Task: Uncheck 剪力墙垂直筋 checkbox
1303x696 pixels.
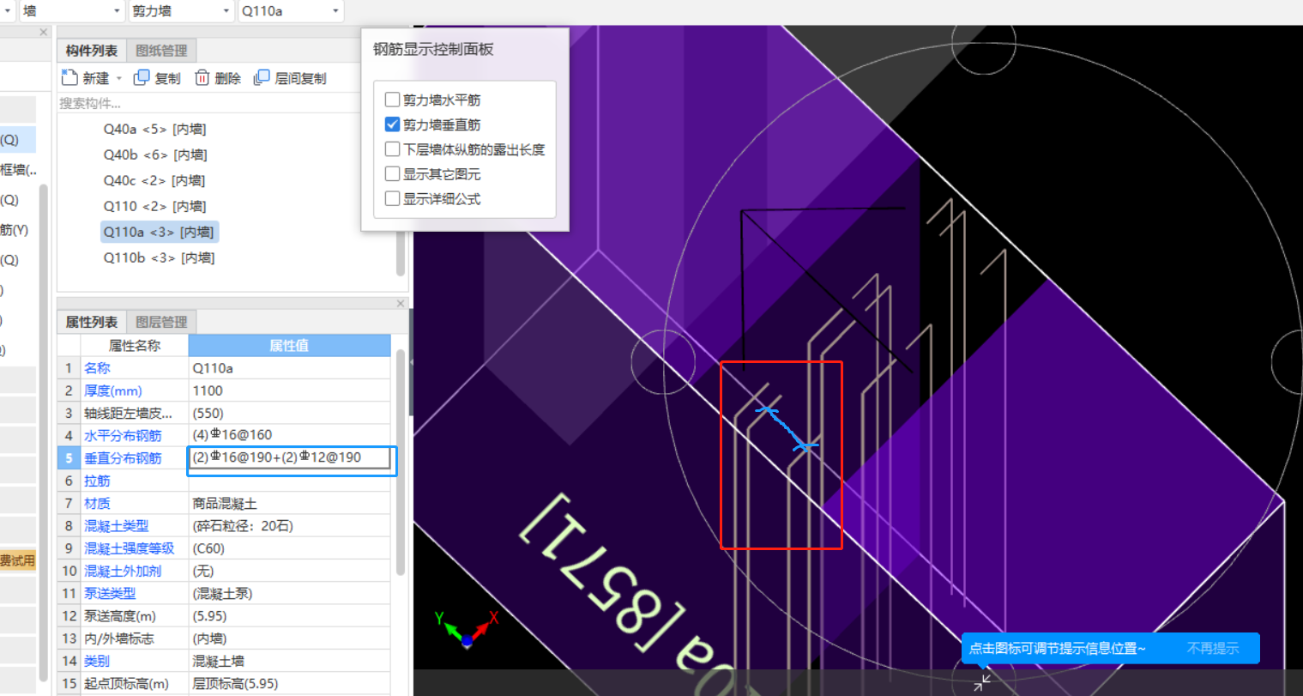Action: [393, 124]
